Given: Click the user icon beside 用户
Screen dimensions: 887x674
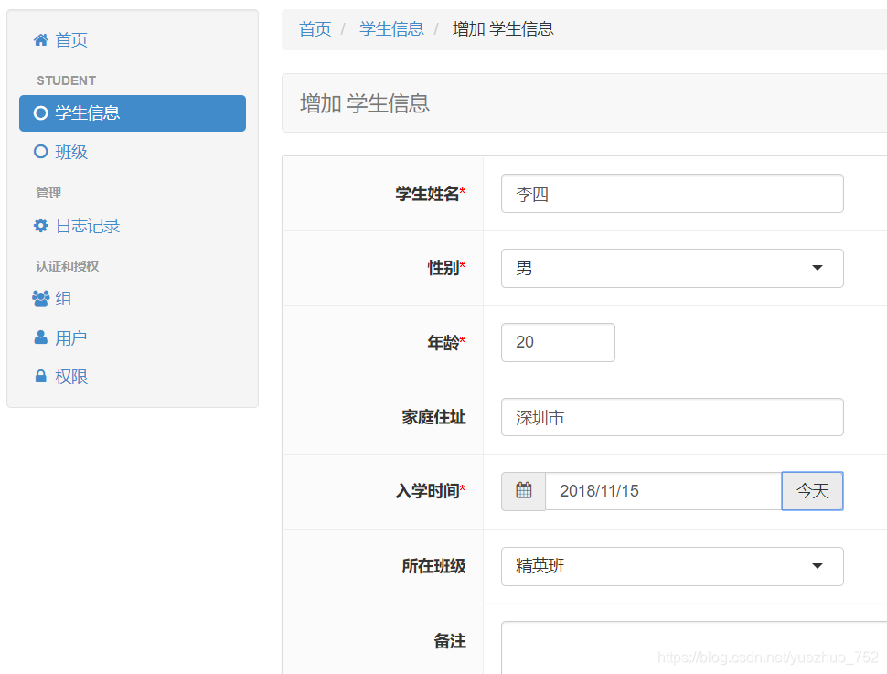Looking at the screenshot, I should pos(41,337).
